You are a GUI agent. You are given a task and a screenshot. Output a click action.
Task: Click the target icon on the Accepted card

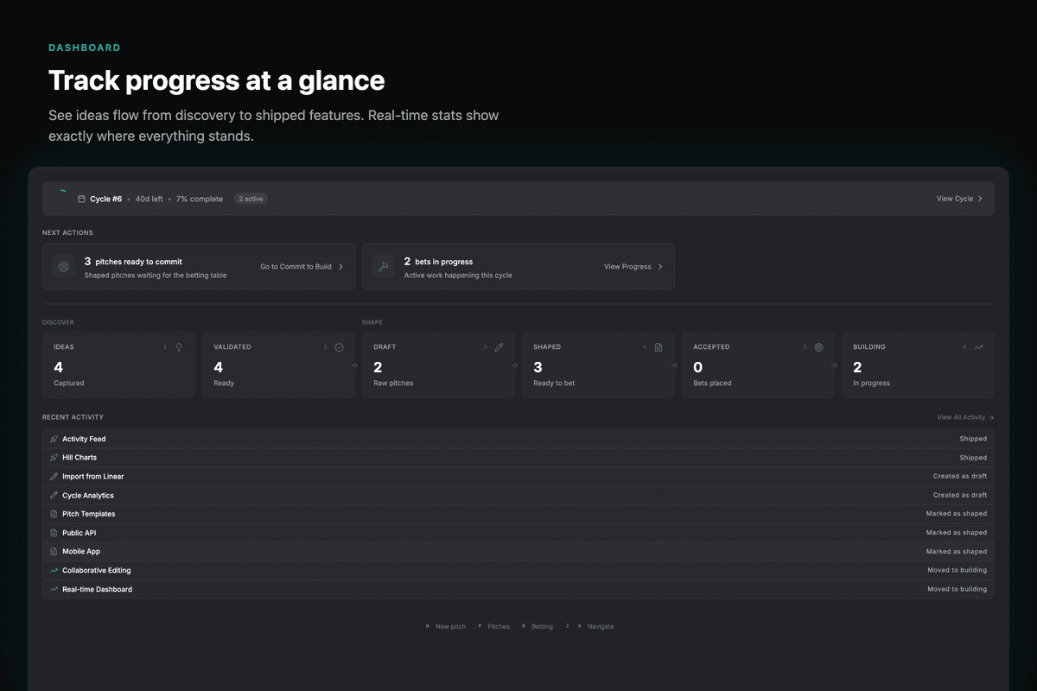[818, 346]
